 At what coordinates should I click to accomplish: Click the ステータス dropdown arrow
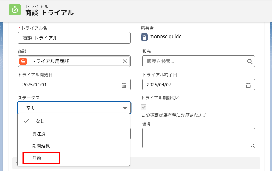coord(125,108)
